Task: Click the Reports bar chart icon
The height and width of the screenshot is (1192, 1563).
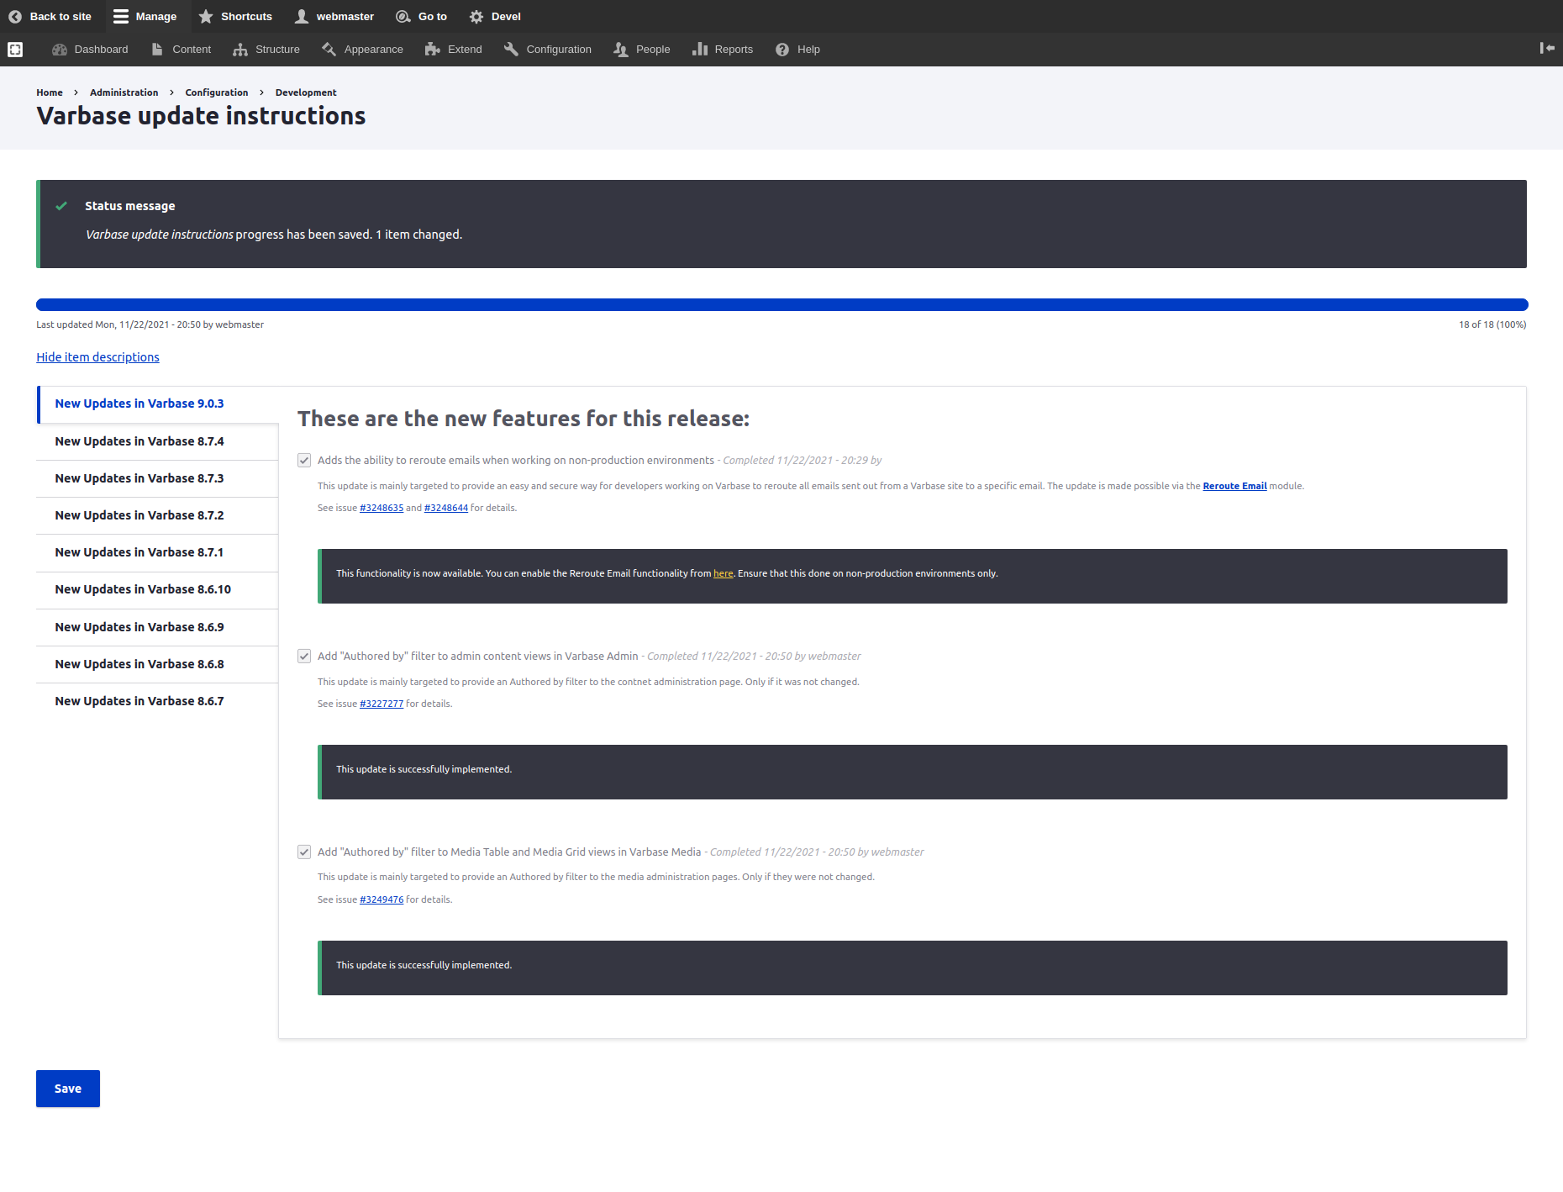Action: [700, 50]
